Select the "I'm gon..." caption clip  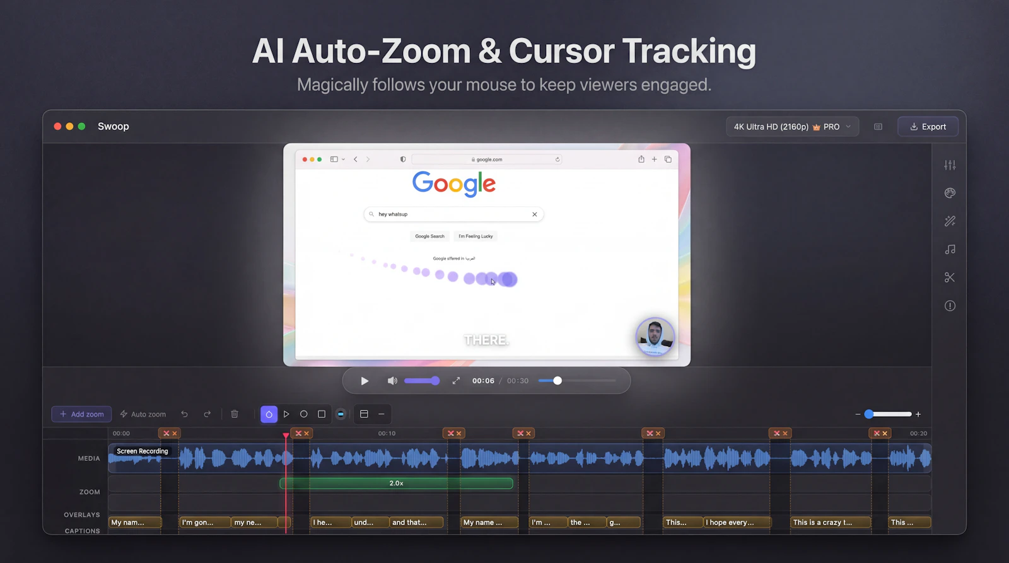[204, 522]
